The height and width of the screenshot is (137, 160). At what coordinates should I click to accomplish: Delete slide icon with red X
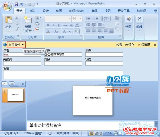tap(37, 29)
